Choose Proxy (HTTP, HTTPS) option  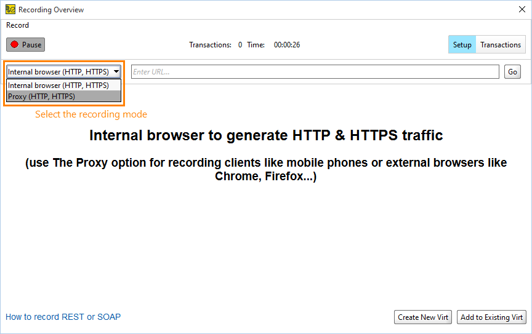[63, 97]
